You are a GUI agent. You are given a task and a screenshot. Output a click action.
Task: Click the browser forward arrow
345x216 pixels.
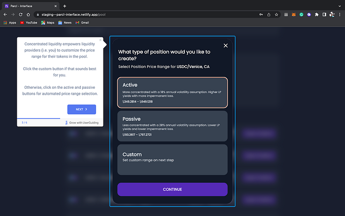pos(13,14)
